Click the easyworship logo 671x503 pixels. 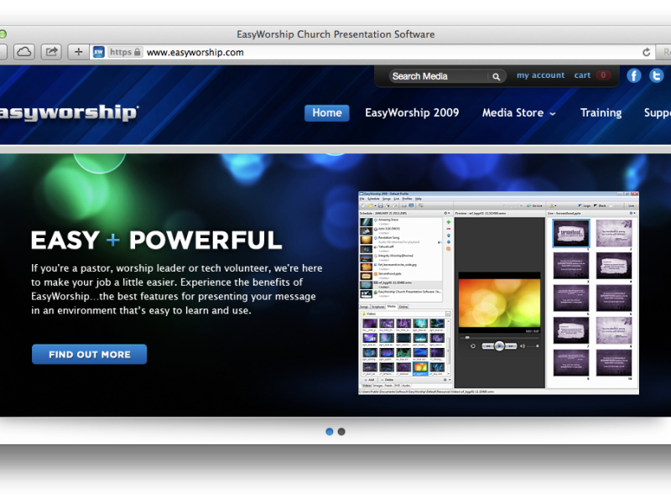tap(69, 113)
